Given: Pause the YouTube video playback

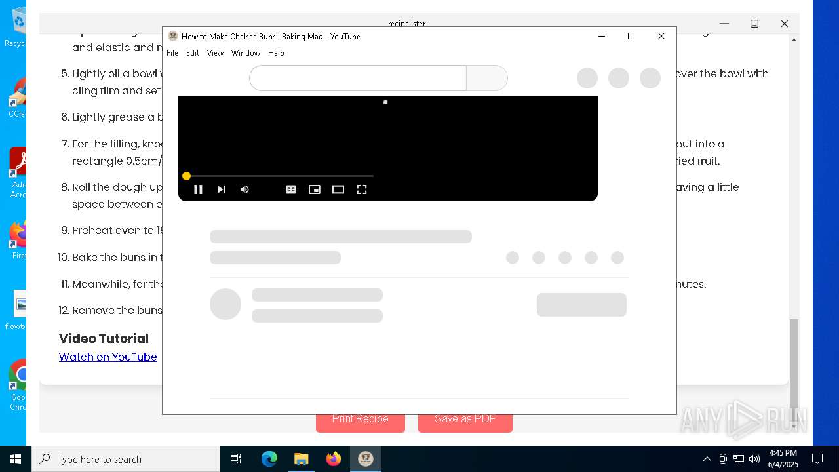Looking at the screenshot, I should click(x=198, y=189).
